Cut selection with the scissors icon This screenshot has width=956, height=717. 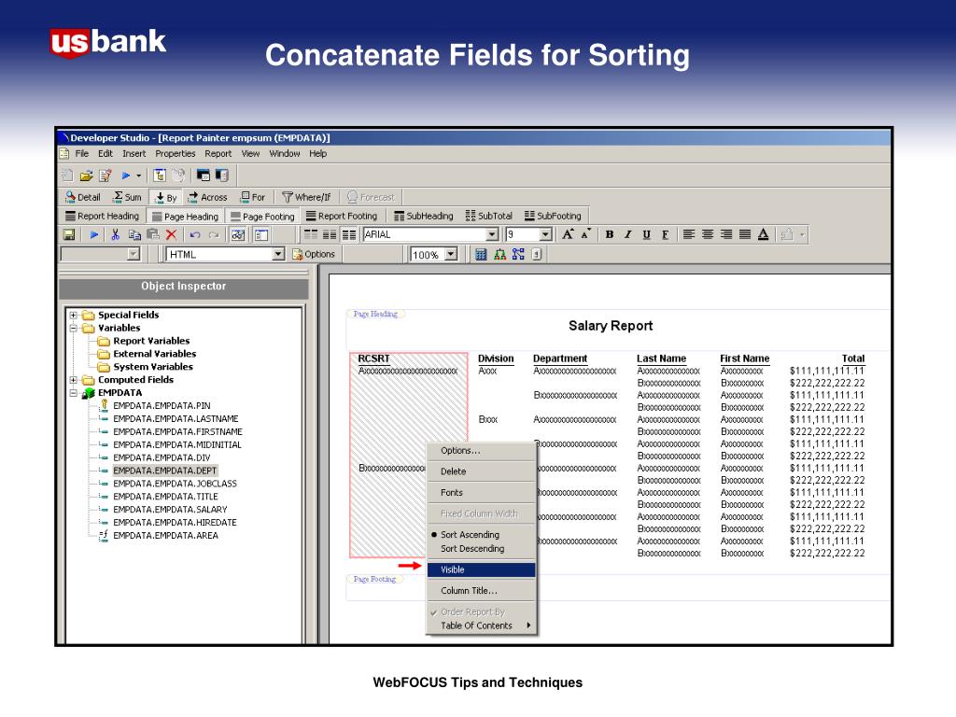[115, 234]
